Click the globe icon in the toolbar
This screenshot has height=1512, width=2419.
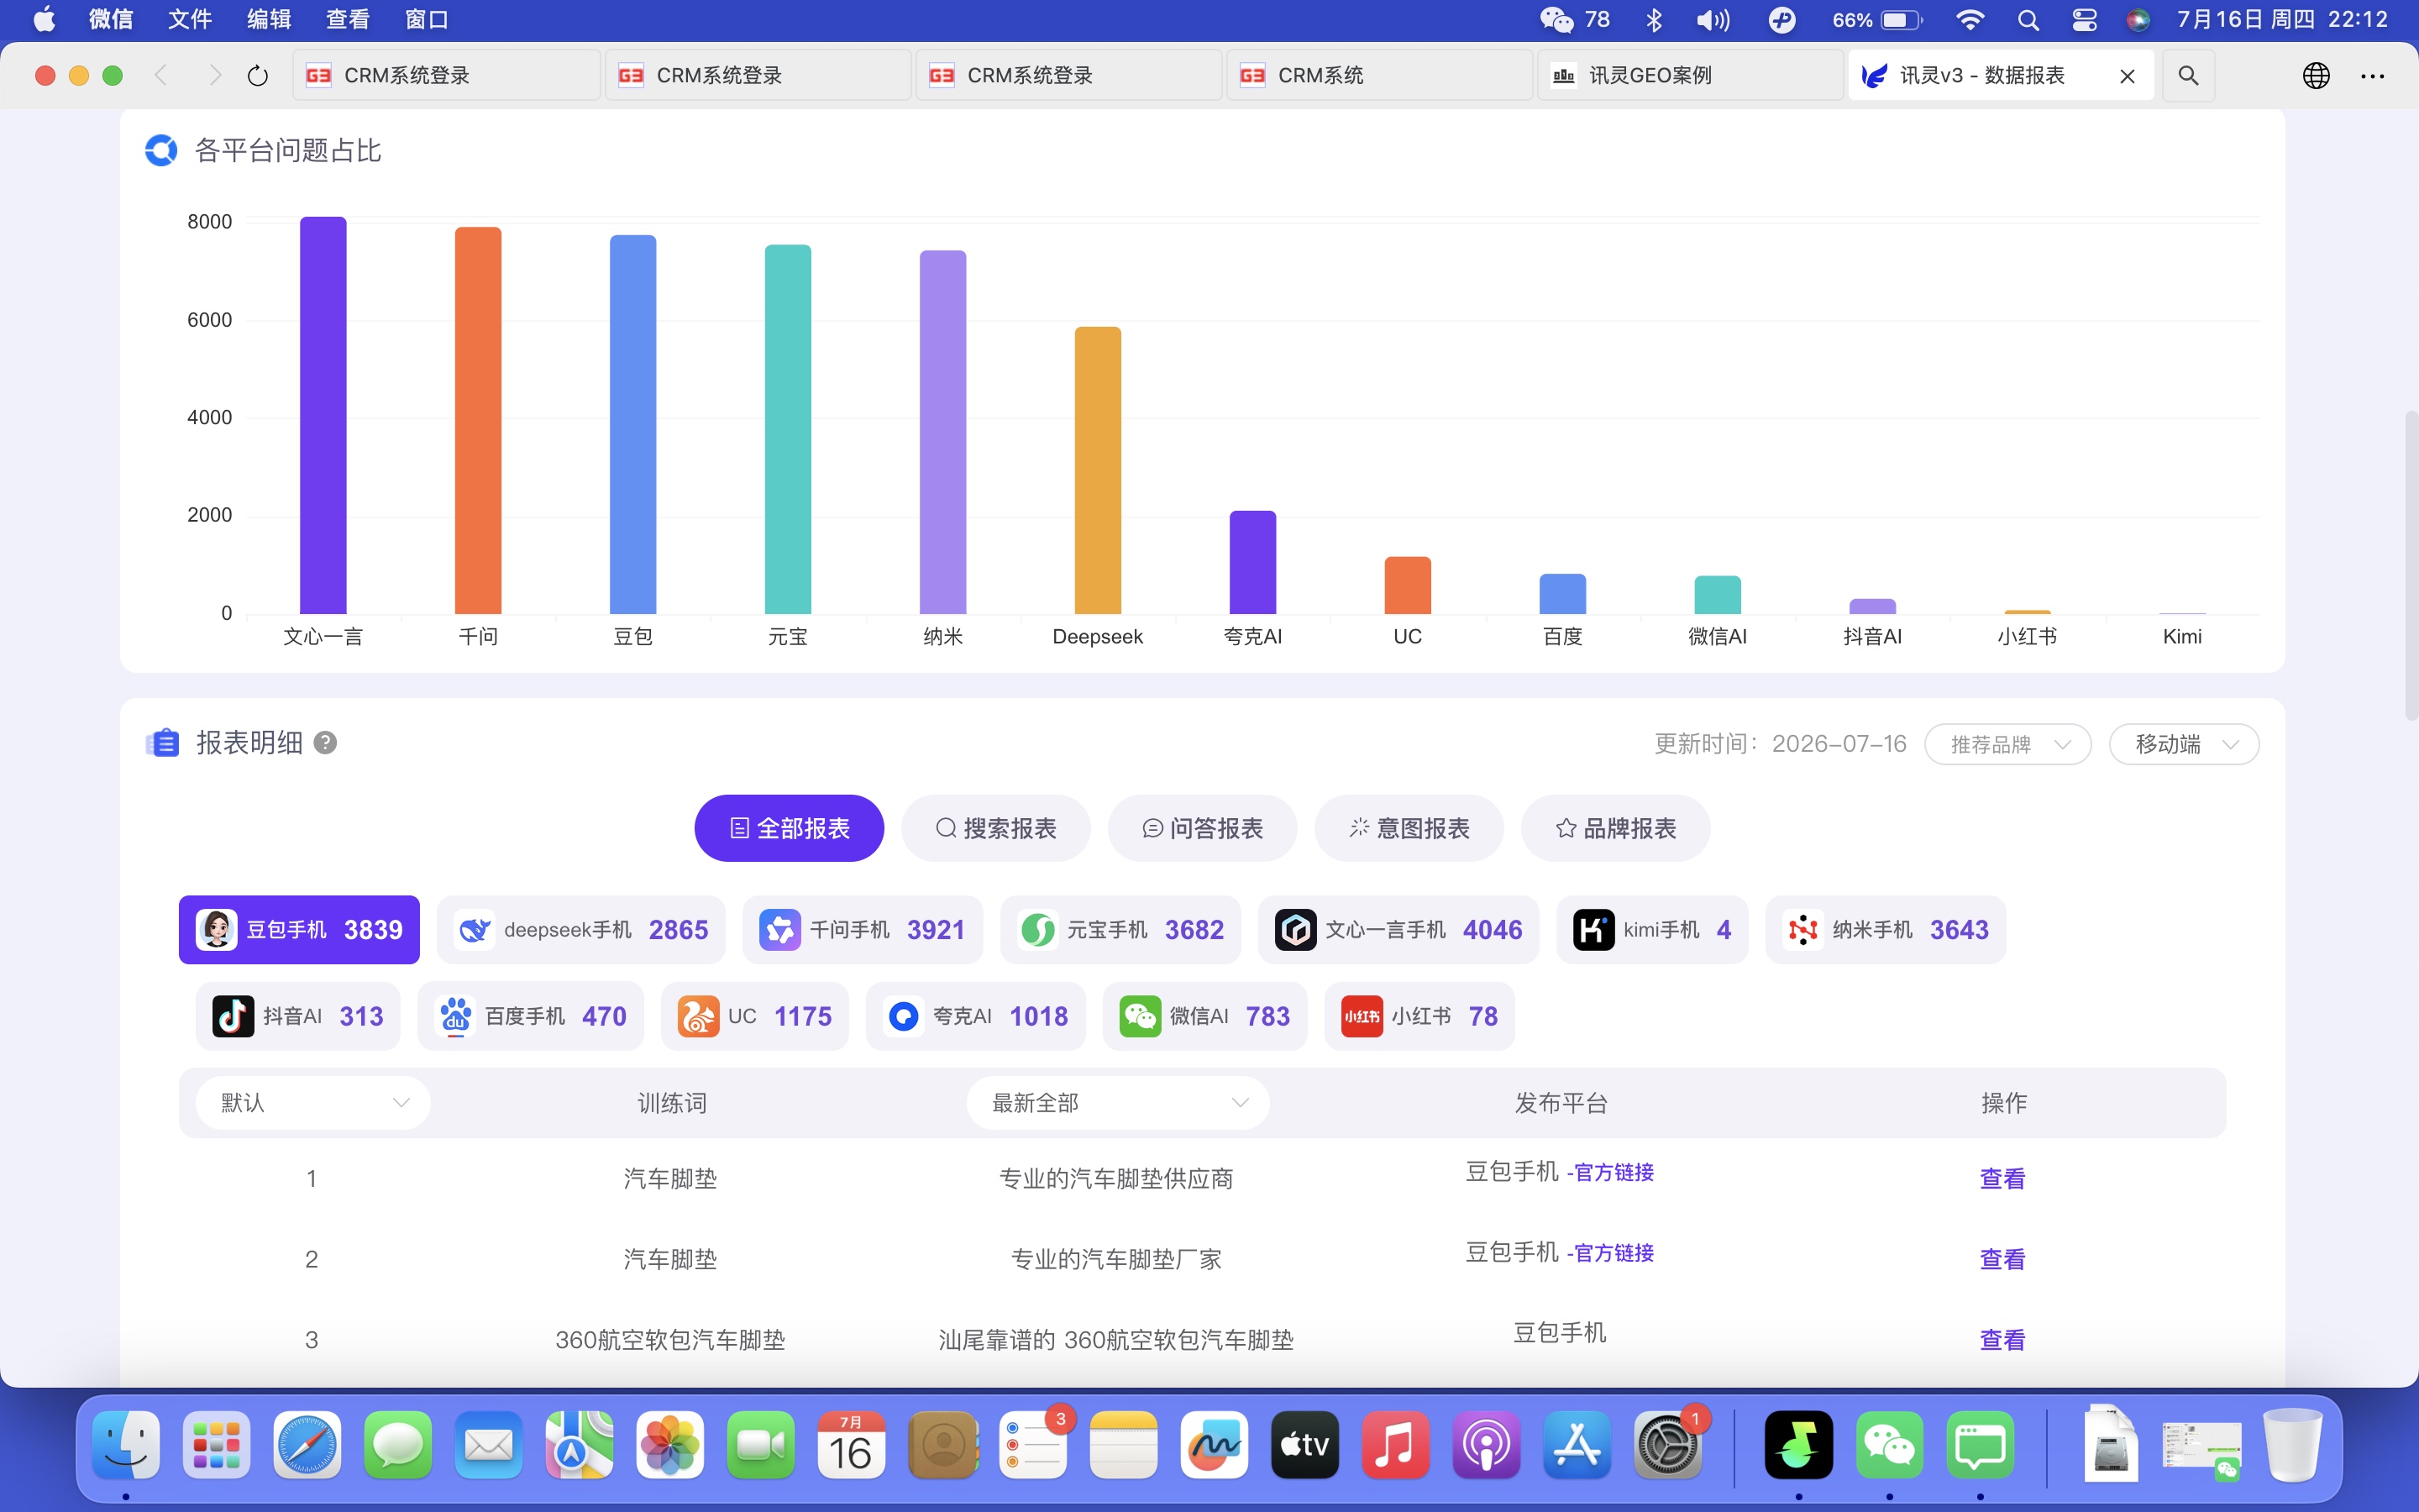pos(2316,75)
